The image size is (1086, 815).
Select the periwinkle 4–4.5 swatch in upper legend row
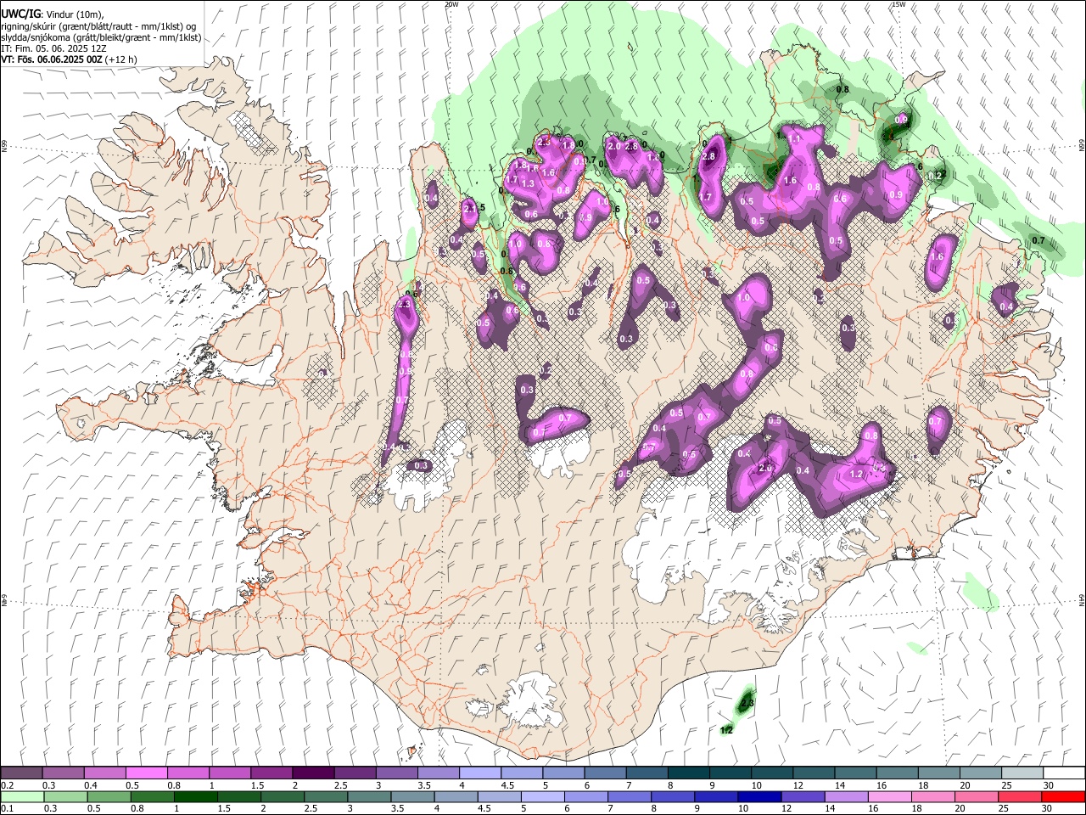coord(479,773)
